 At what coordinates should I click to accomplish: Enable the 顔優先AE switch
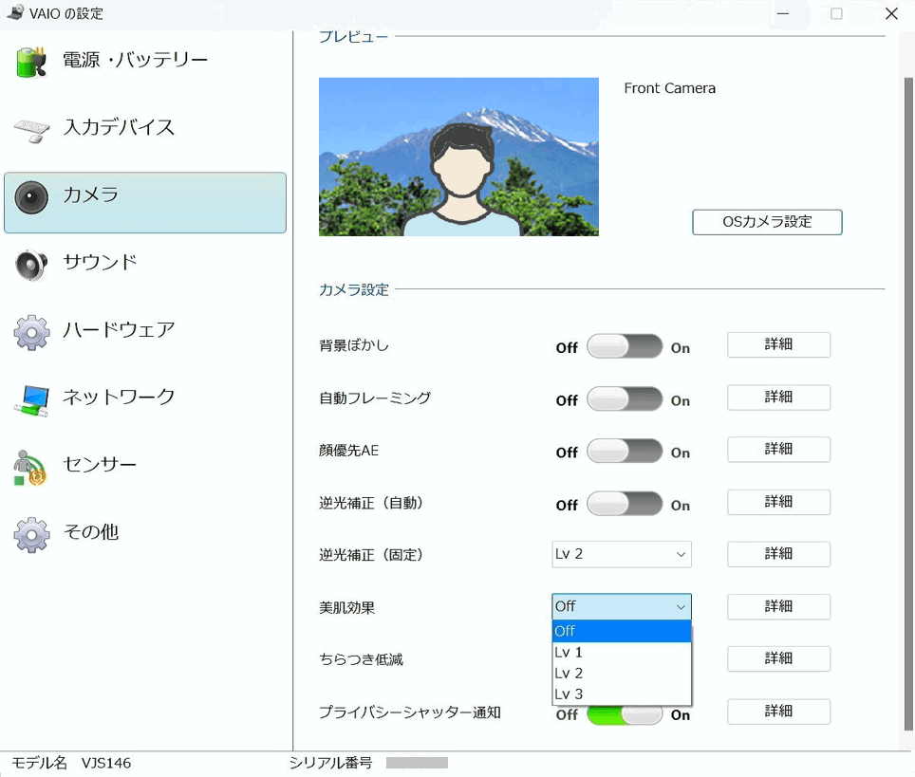(x=625, y=451)
